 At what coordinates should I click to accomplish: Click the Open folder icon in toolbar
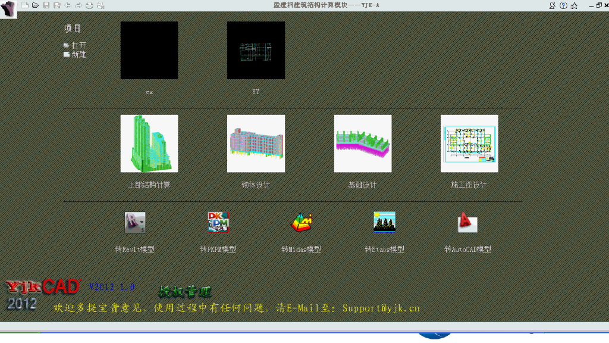point(35,5)
